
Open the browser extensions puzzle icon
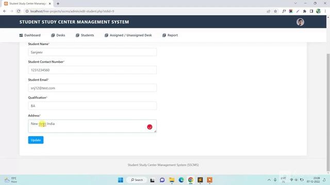304,11
